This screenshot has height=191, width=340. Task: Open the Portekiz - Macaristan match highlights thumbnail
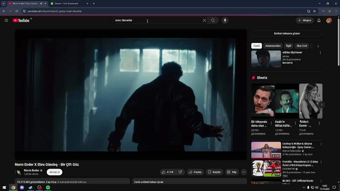[x=266, y=168]
